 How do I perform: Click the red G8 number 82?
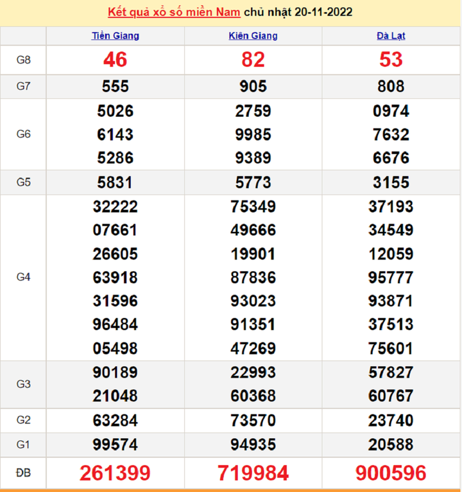coord(253,60)
